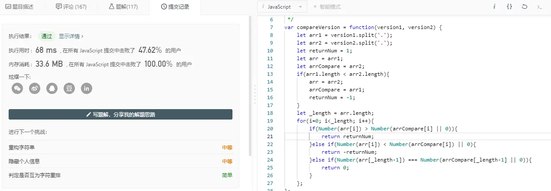This screenshot has width=551, height=191.
Task: Open the 隐藏个人信息 challenge
Action: (x=25, y=161)
